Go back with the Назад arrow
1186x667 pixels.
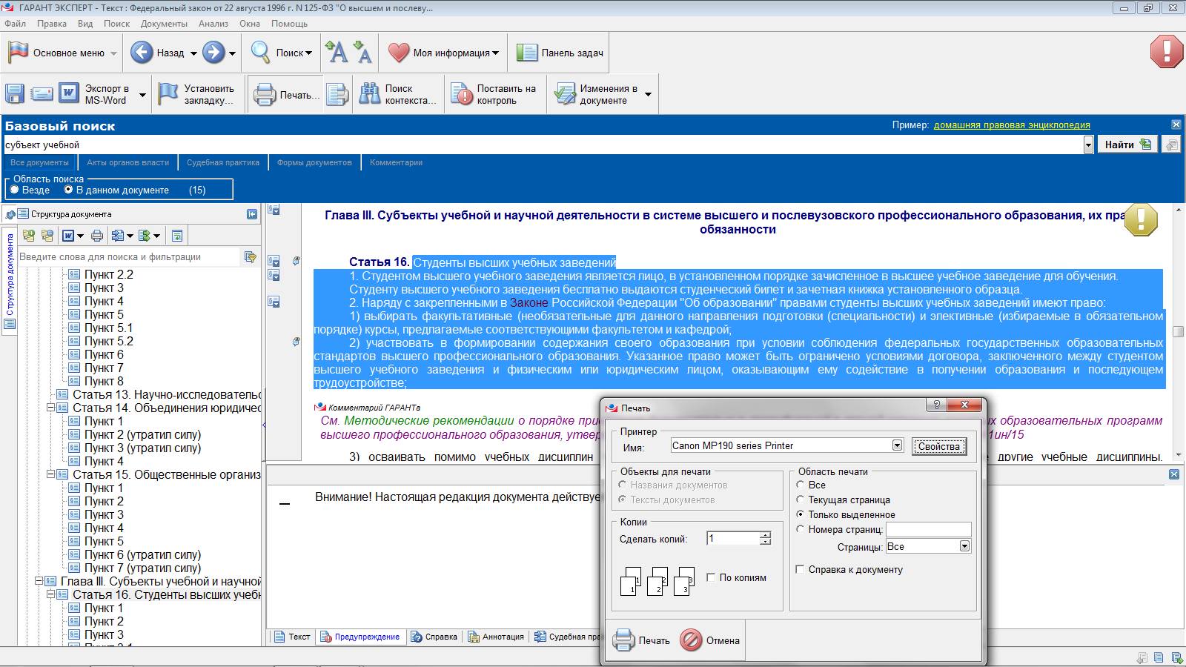(x=157, y=53)
